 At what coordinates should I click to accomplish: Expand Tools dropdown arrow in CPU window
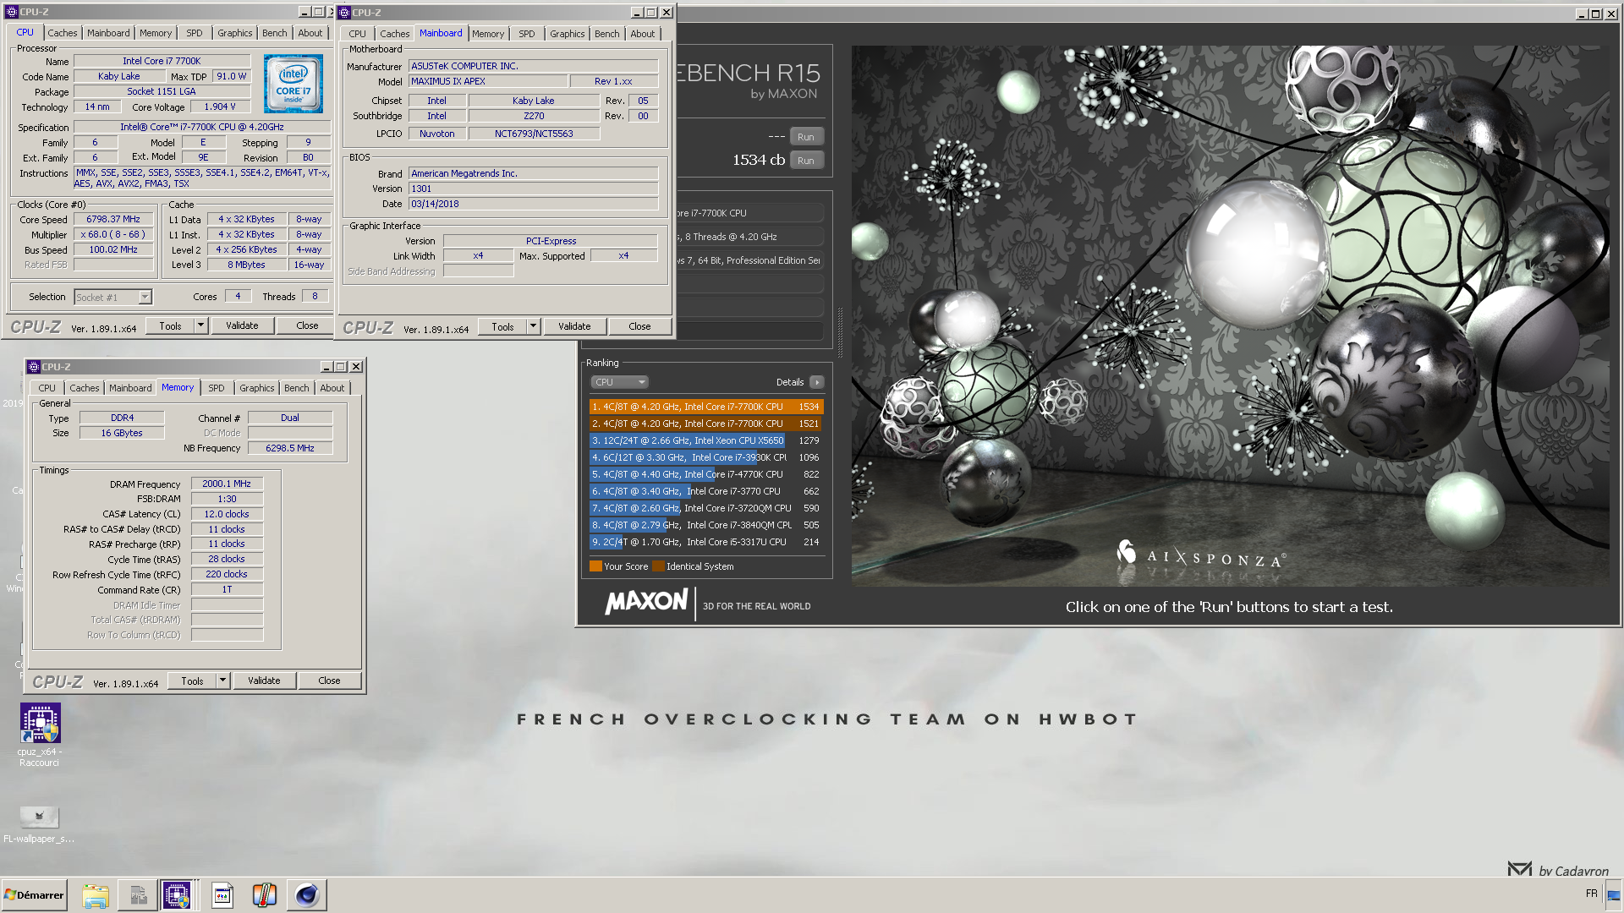201,325
